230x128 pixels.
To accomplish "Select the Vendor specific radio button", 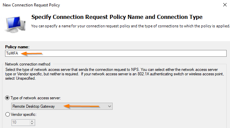I will (7, 114).
